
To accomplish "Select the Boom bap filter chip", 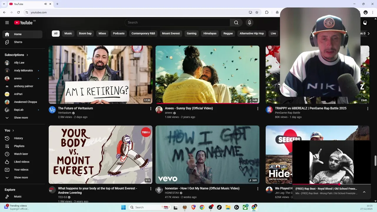I will (x=85, y=34).
